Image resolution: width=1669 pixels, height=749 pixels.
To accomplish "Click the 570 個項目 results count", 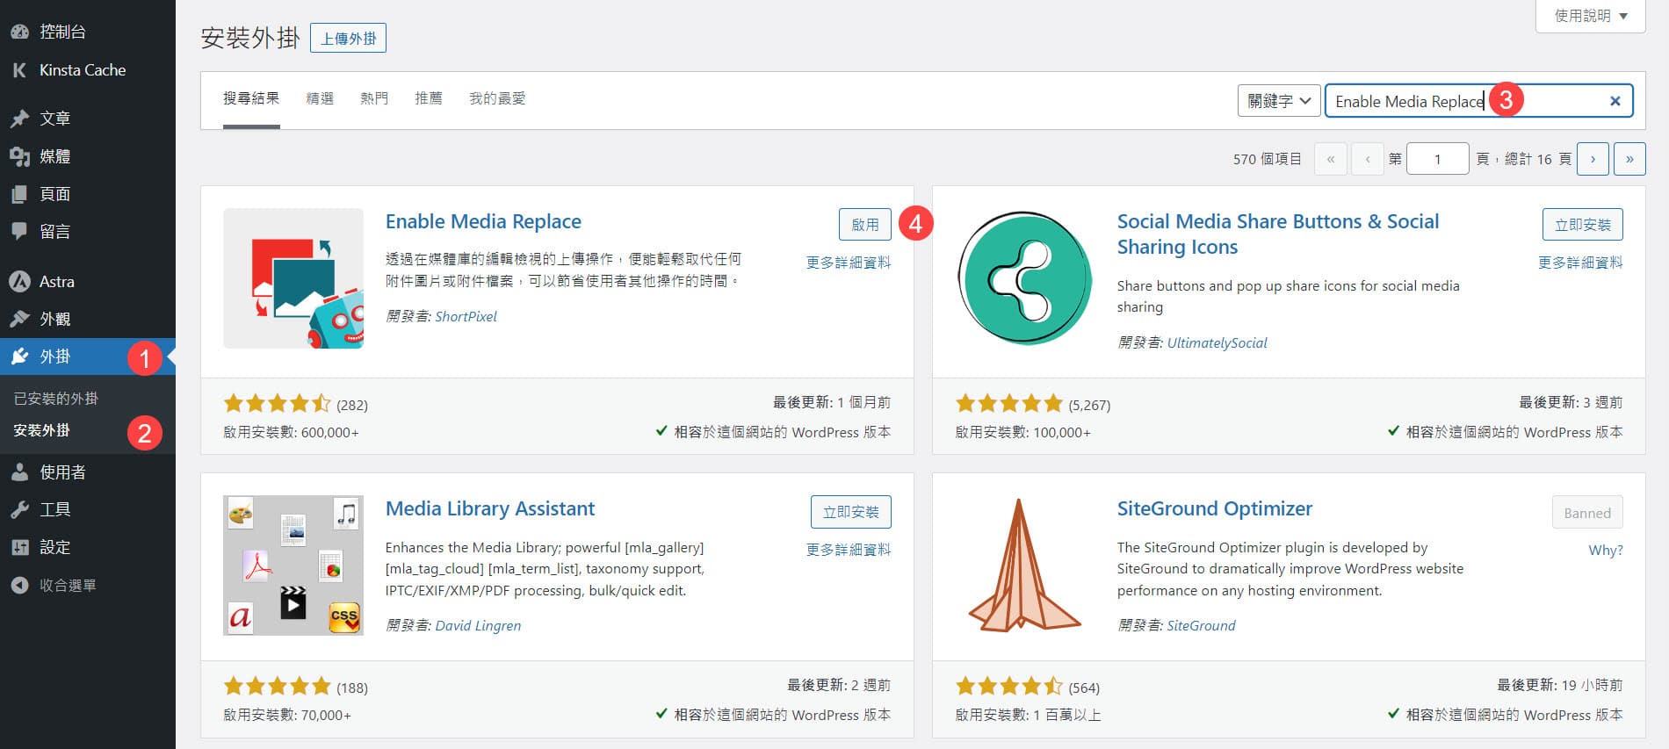I will [1267, 159].
